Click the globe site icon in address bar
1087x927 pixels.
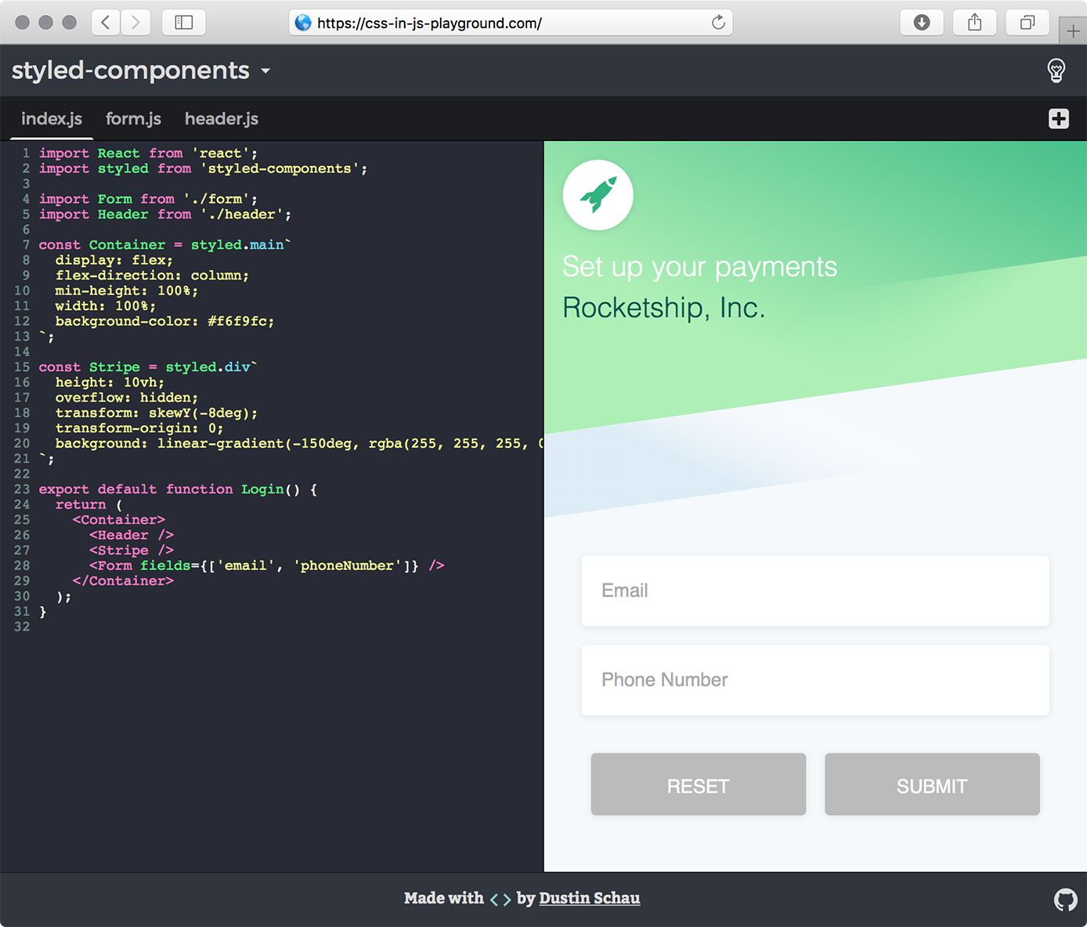pyautogui.click(x=303, y=23)
